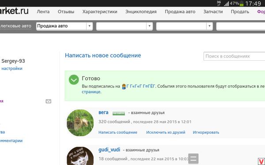Click the 320 сообщений count text
265x165 pixels.
pyautogui.click(x=114, y=122)
